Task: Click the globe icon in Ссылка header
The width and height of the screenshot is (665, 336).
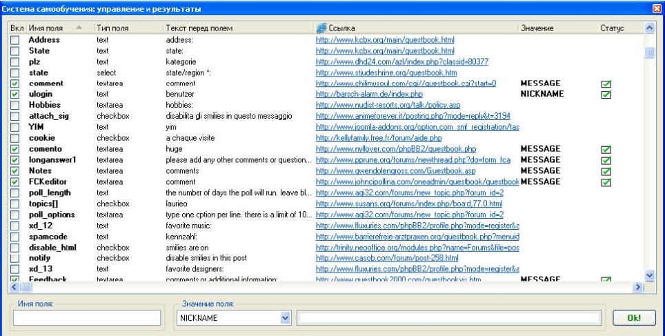Action: [321, 28]
